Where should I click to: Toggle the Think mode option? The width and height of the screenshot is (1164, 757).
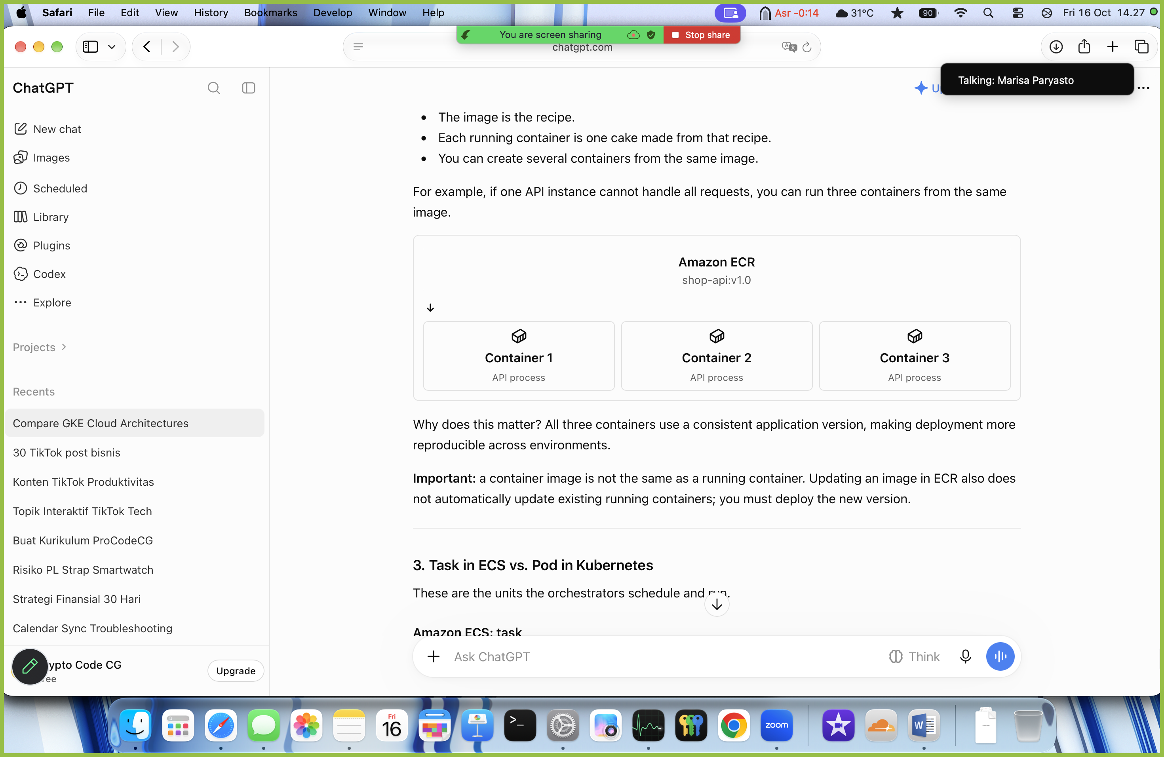[x=914, y=656]
